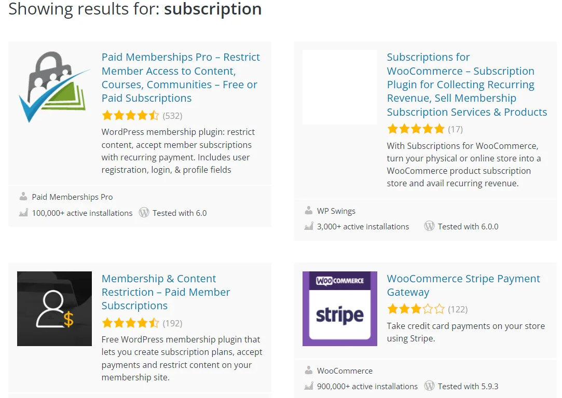Click the WordPress logo beside Tested with 5.9.3
The image size is (562, 398).
tap(429, 386)
